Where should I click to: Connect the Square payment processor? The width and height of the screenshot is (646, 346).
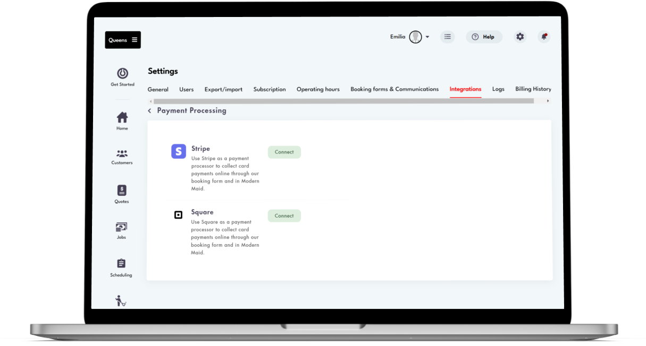284,216
